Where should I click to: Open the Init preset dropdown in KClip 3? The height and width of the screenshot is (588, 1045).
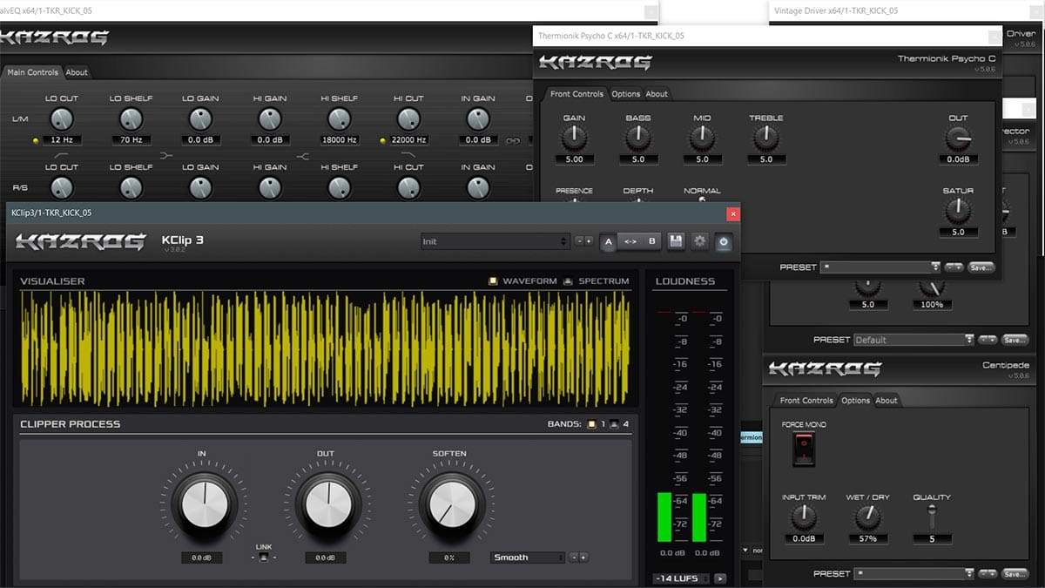pos(495,241)
